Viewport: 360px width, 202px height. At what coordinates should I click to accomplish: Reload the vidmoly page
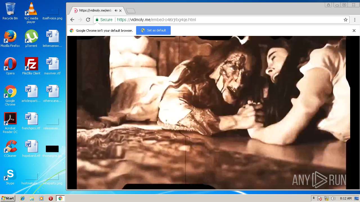click(x=88, y=20)
